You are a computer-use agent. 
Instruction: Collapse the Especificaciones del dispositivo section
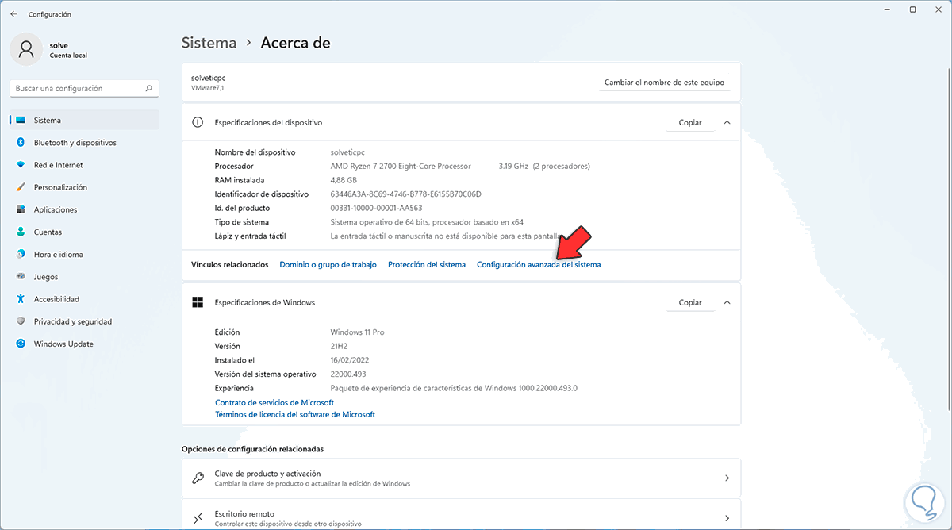pyautogui.click(x=727, y=123)
